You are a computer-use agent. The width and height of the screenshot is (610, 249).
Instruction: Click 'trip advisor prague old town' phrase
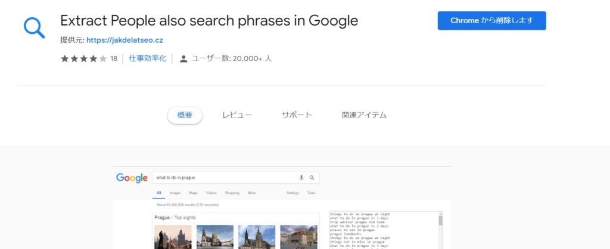[357, 222]
